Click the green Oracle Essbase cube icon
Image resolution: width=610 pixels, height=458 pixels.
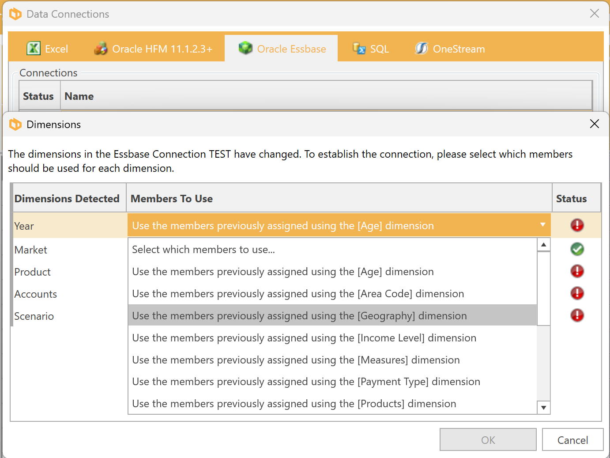[245, 48]
